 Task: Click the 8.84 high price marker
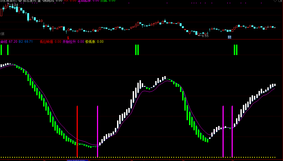tap(15, 5)
